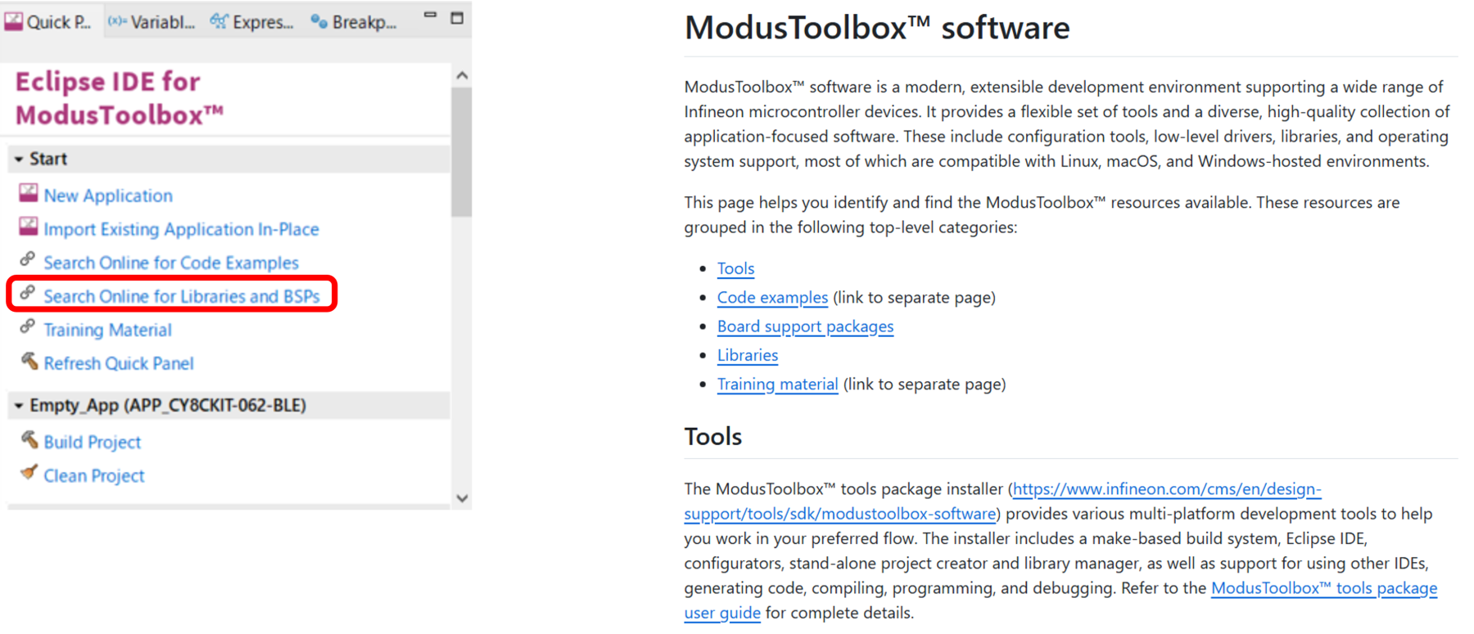The height and width of the screenshot is (634, 1474).
Task: Open the New Application link
Action: coord(108,196)
